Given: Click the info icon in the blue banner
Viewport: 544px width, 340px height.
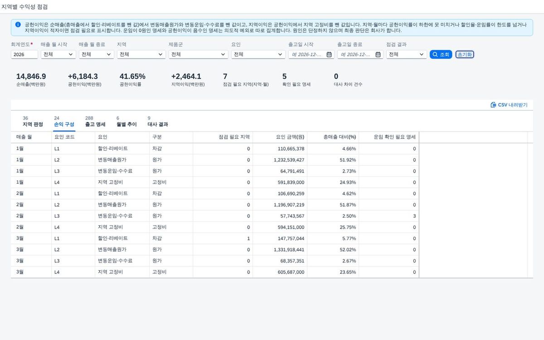Looking at the screenshot, I should pos(18,24).
